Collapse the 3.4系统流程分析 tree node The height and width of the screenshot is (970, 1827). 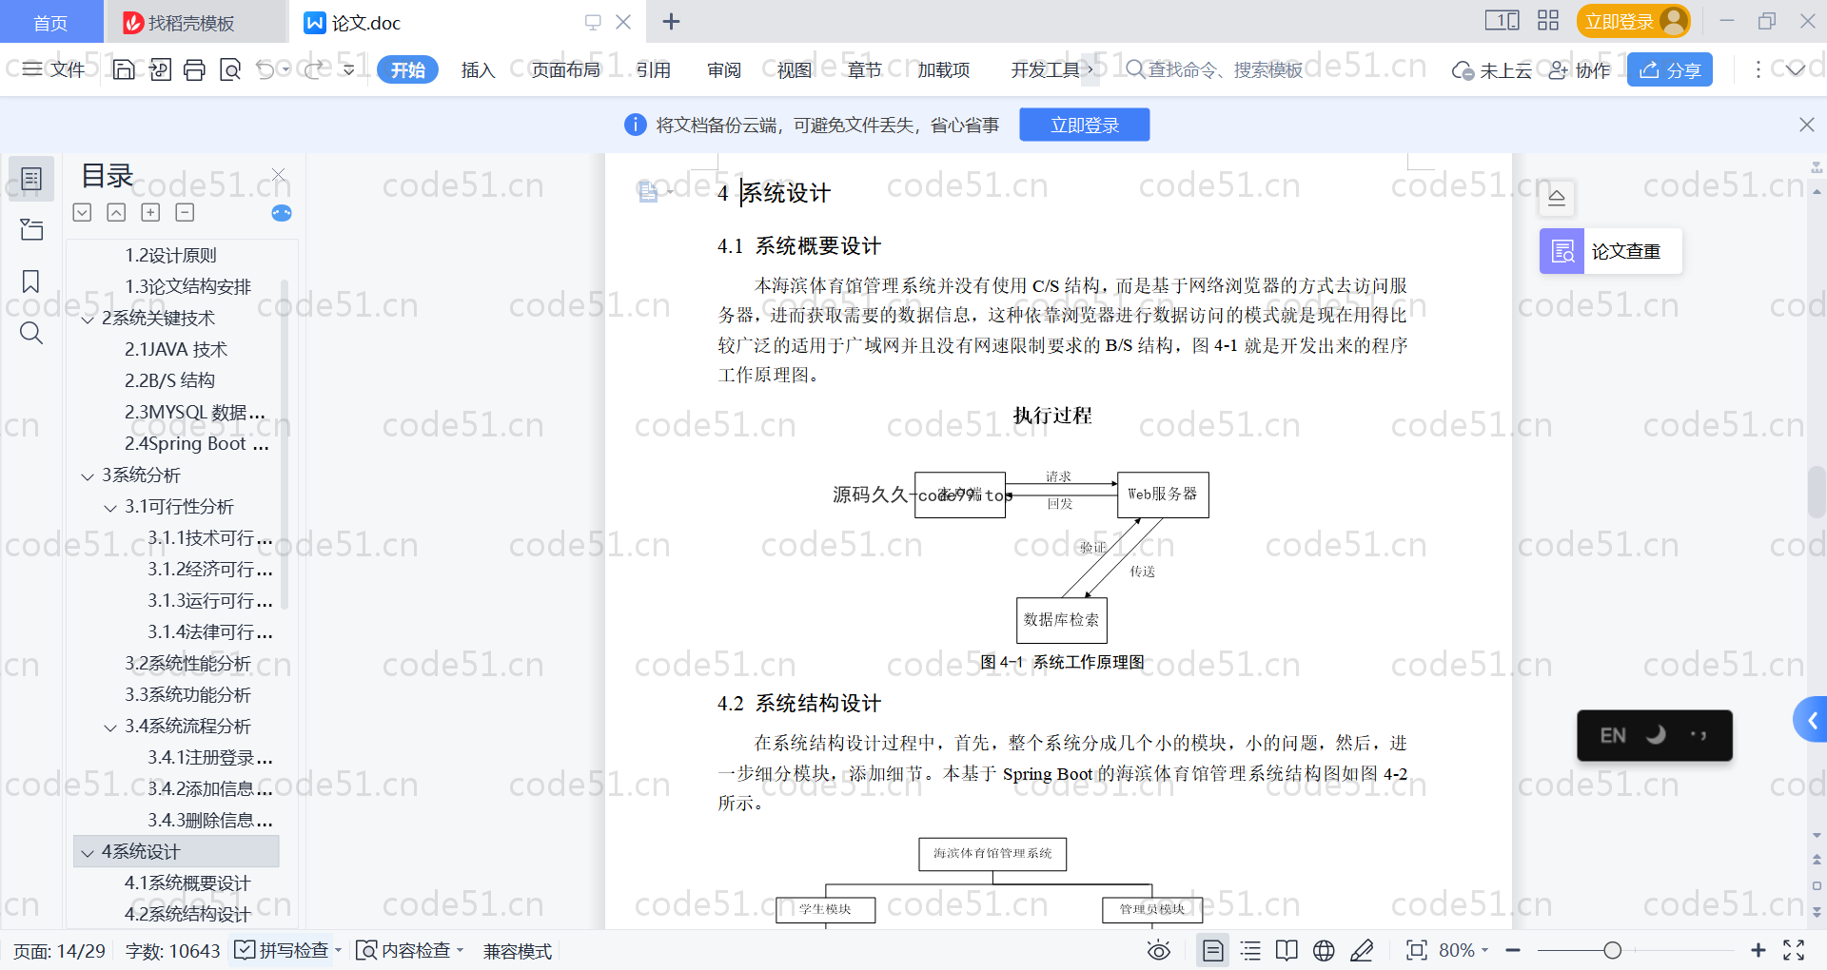coord(110,727)
